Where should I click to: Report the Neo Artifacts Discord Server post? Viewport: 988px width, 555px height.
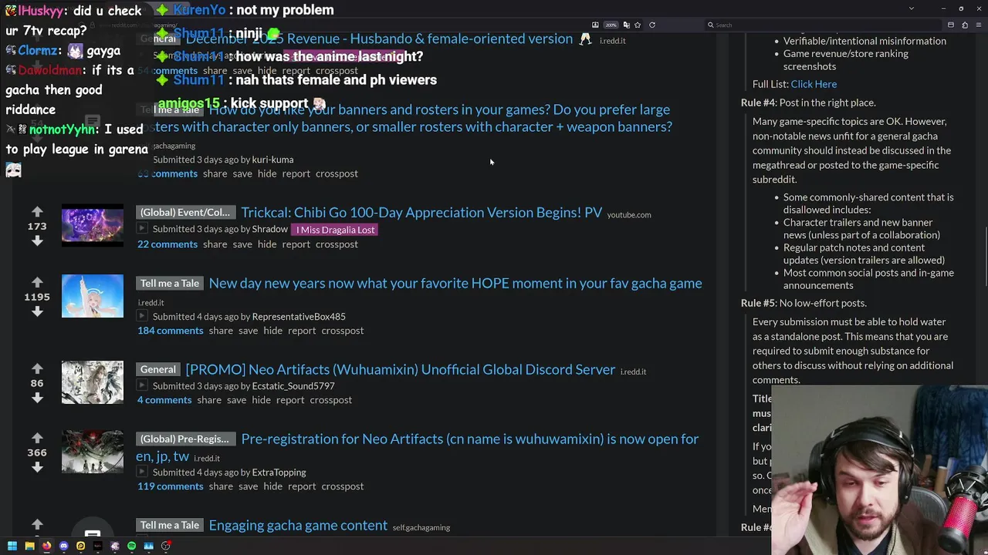point(290,400)
